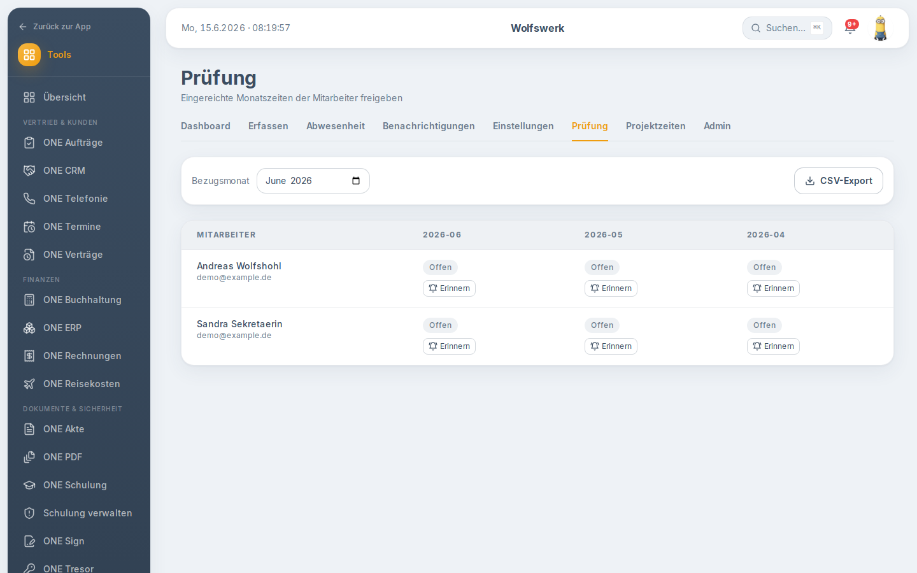Screen dimensions: 917x573
Task: Open Übersicht icon in sidebar
Action: [x=29, y=97]
